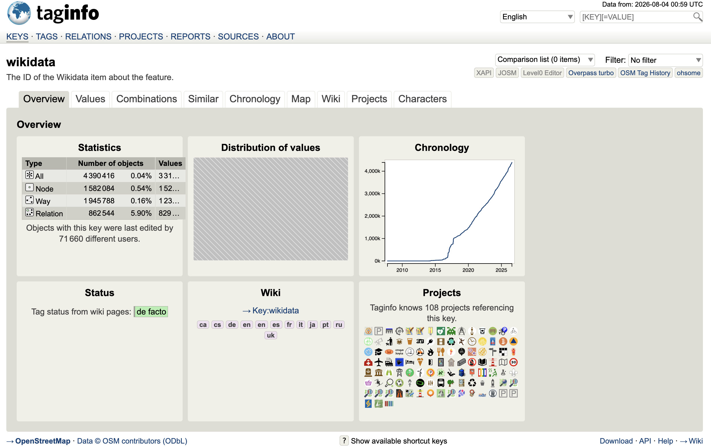Click the Download link in footer
Screen dimensions: 711x447
(x=616, y=441)
